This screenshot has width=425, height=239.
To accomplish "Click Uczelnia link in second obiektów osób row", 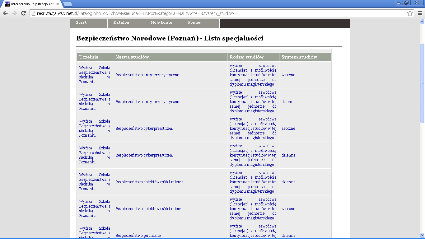I will [x=95, y=209].
